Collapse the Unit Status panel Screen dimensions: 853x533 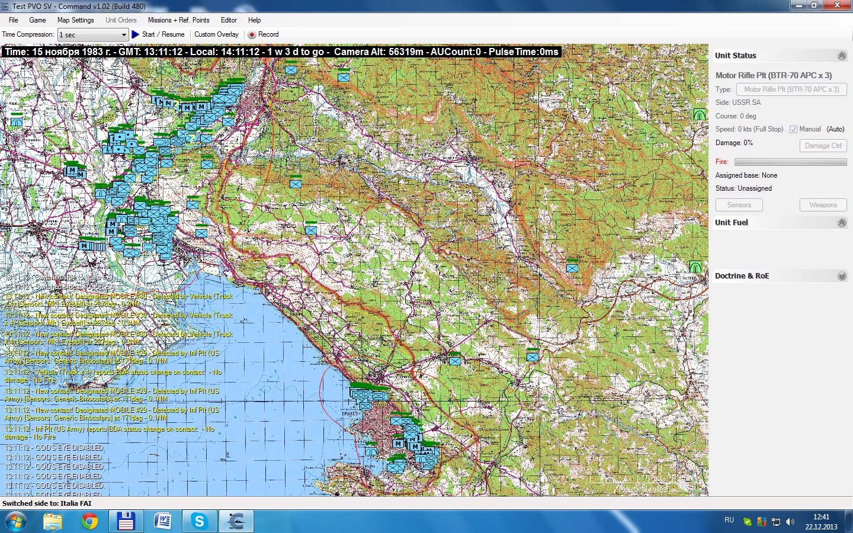tap(842, 56)
